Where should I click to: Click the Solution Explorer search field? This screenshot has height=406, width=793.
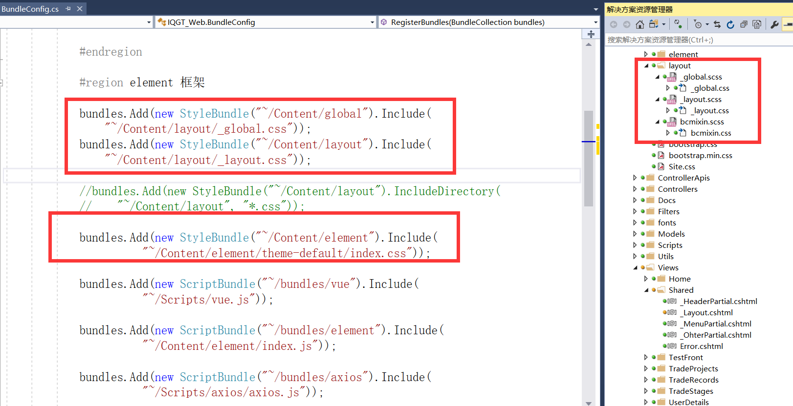pos(699,40)
